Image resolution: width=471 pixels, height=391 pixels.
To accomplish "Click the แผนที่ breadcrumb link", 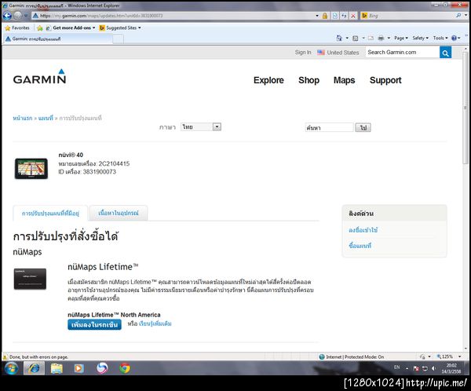I will (x=46, y=118).
